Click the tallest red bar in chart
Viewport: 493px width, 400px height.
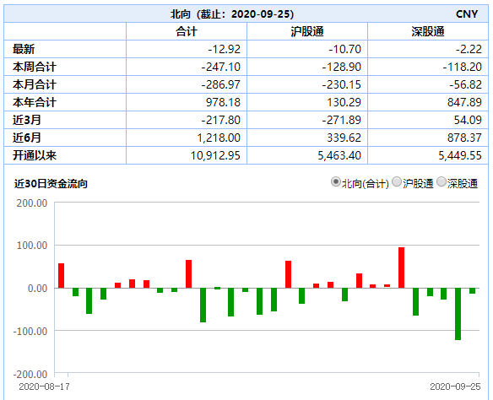pyautogui.click(x=402, y=268)
